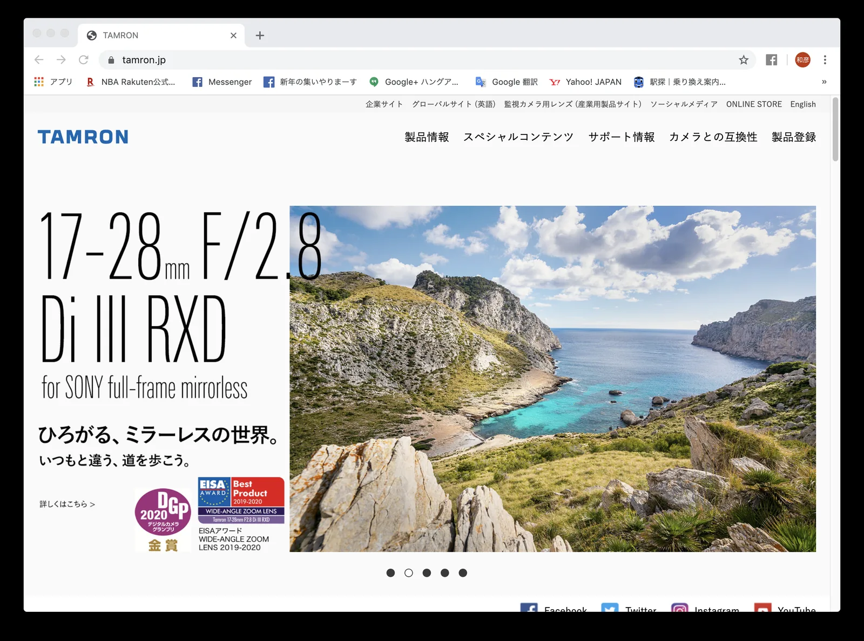Open Google+ ハングア bookmark
The width and height of the screenshot is (864, 641).
click(x=414, y=82)
